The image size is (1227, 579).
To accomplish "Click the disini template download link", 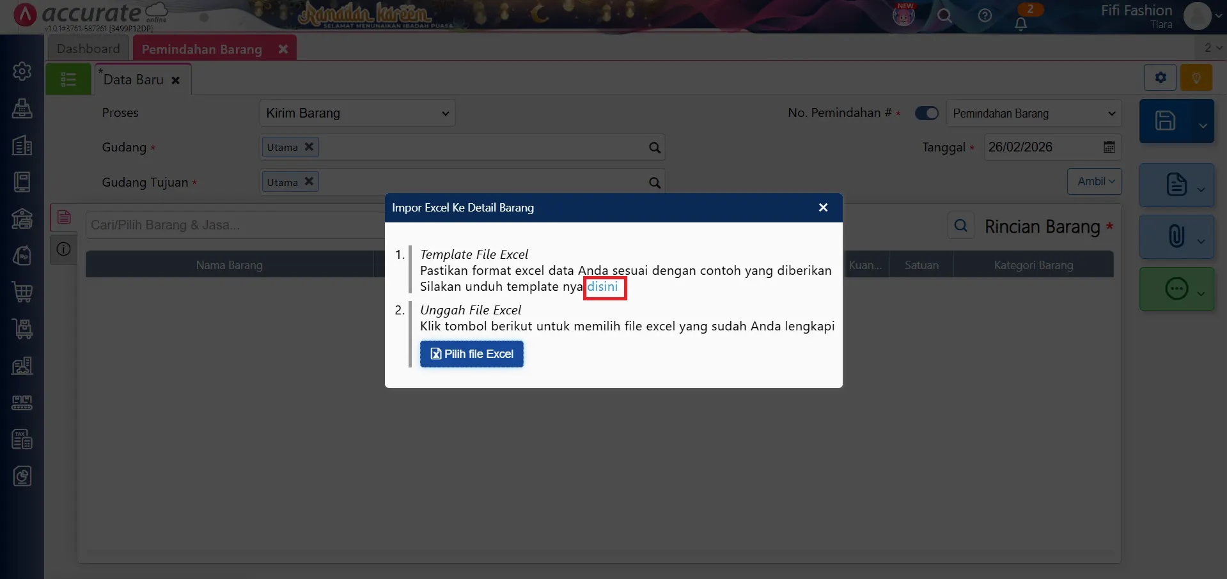I will tap(604, 287).
